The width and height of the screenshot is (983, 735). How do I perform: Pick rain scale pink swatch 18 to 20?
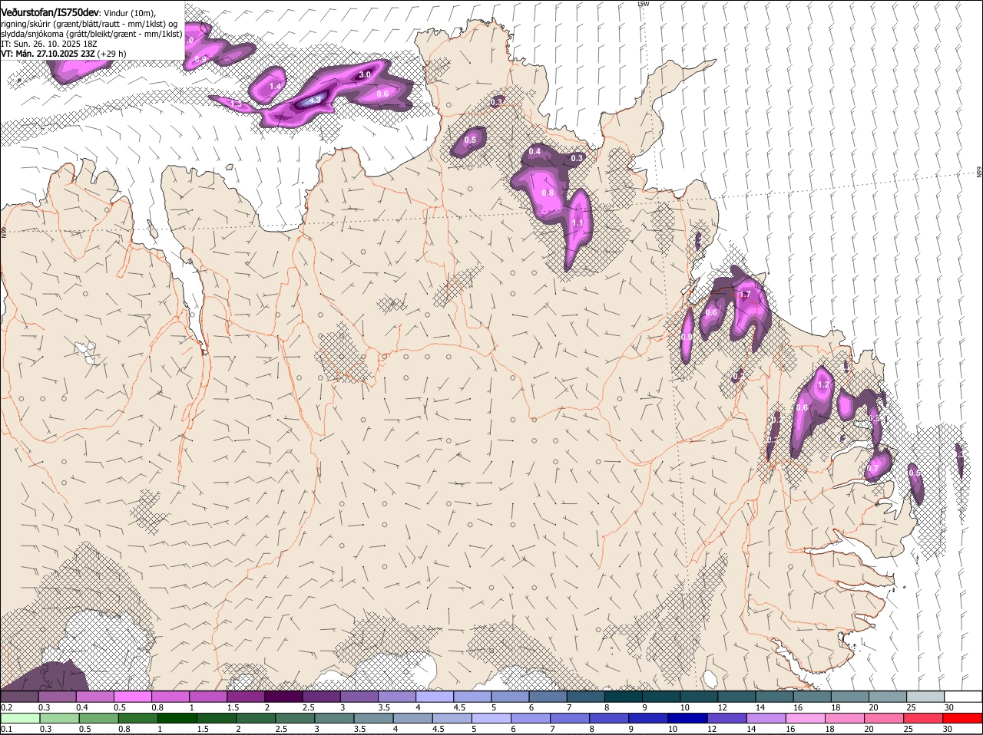pyautogui.click(x=845, y=719)
